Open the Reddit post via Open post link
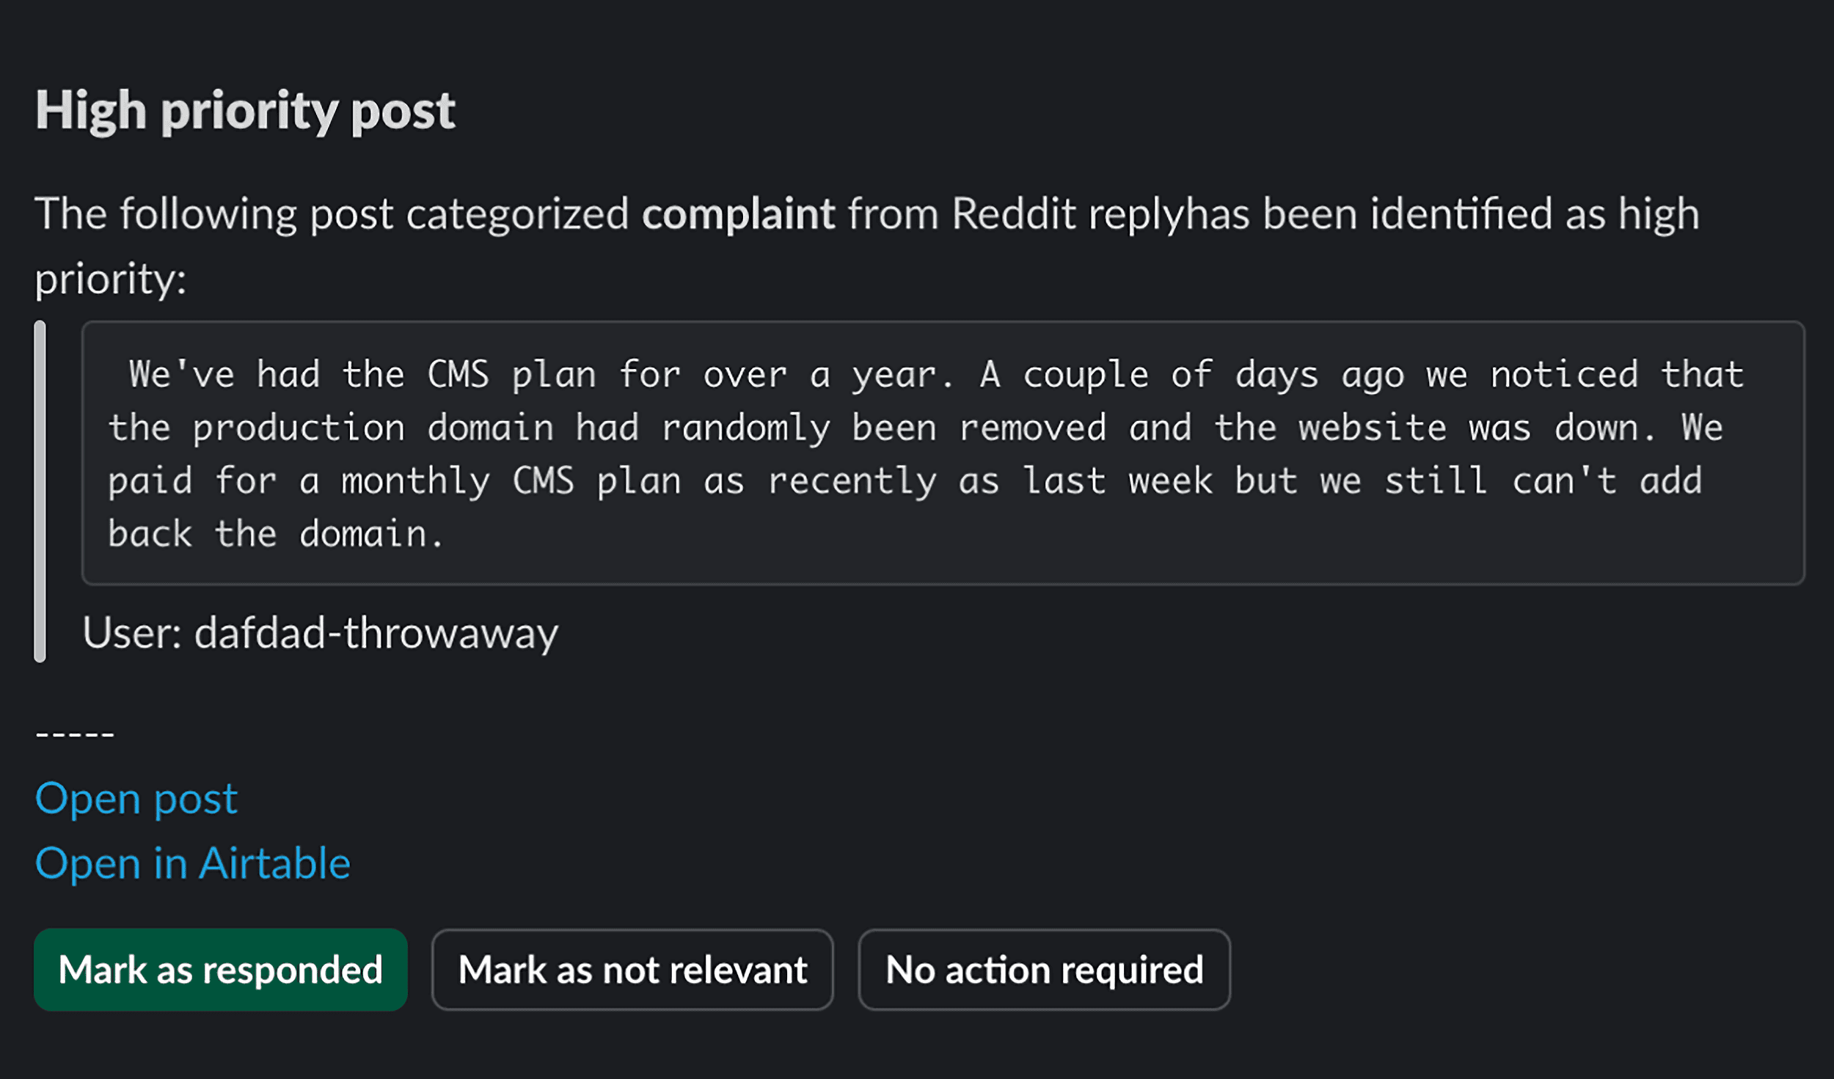The image size is (1834, 1079). click(136, 798)
